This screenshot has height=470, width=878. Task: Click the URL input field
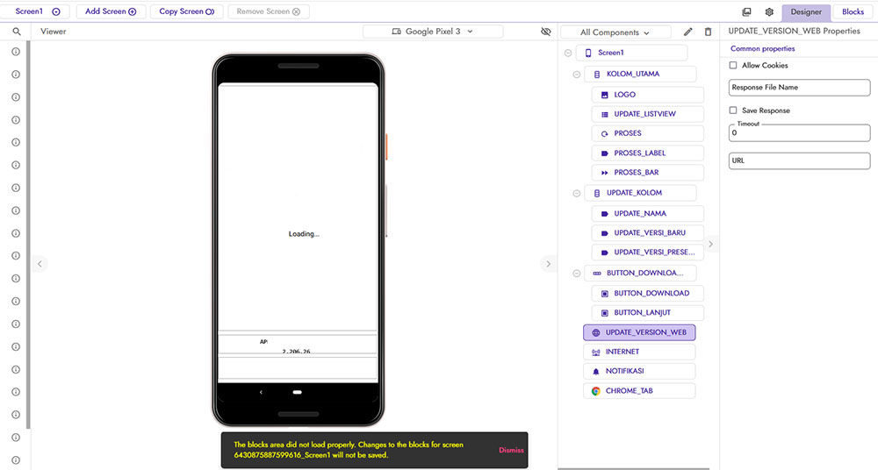click(799, 161)
